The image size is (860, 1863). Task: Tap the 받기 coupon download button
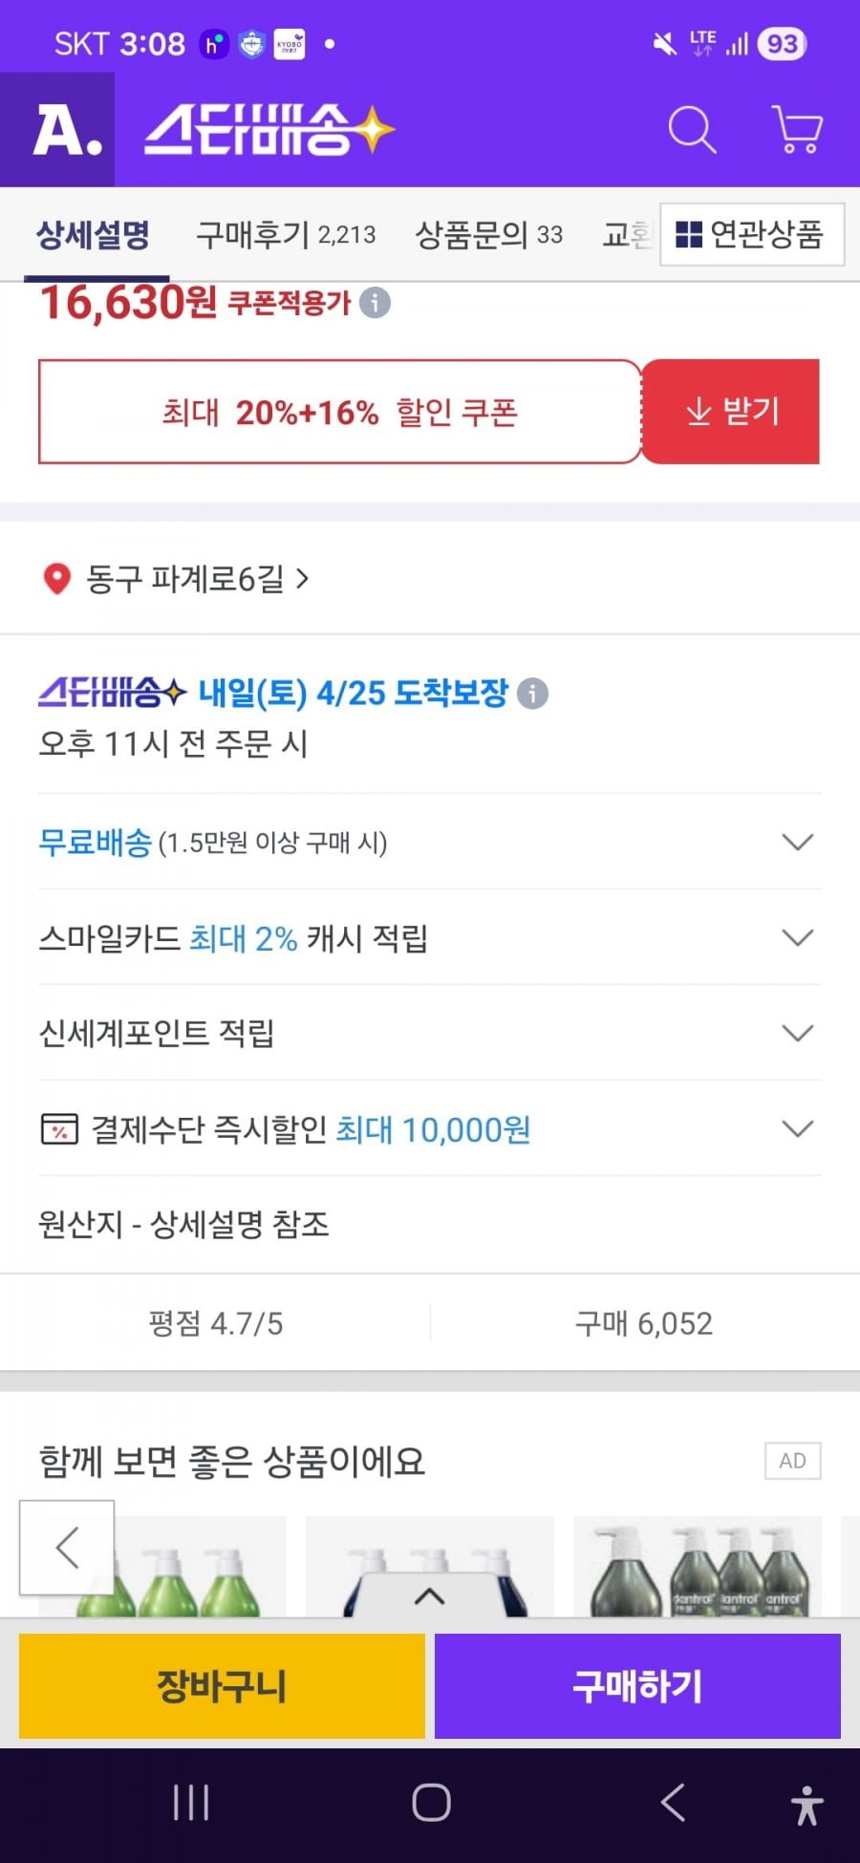[731, 412]
